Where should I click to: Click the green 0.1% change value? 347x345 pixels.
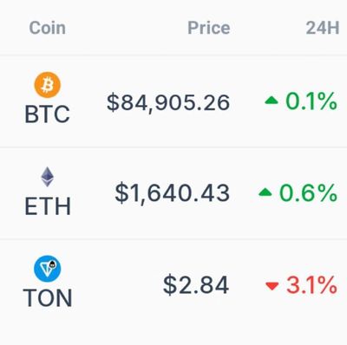(311, 101)
